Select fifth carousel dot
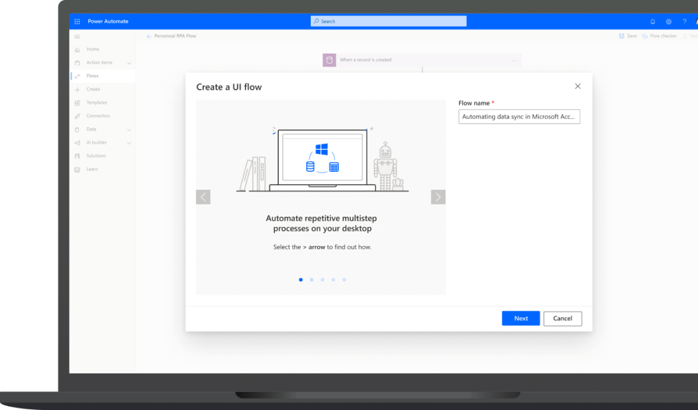This screenshot has height=410, width=698. pyautogui.click(x=344, y=280)
